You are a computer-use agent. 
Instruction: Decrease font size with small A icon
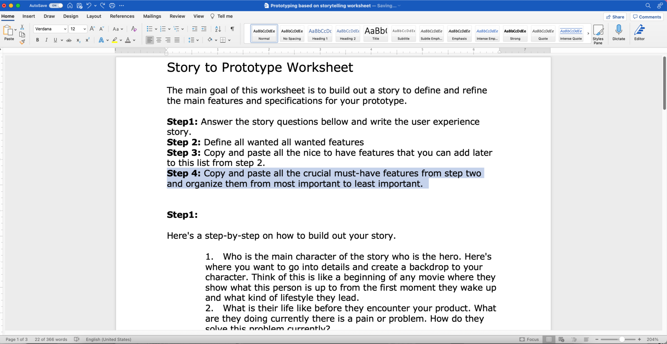pyautogui.click(x=101, y=29)
